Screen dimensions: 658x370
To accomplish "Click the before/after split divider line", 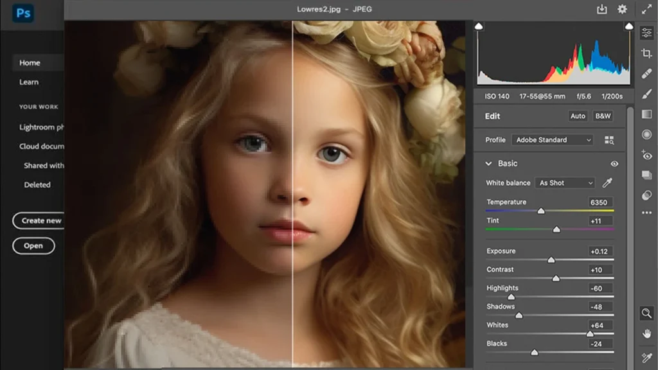I will (292, 194).
